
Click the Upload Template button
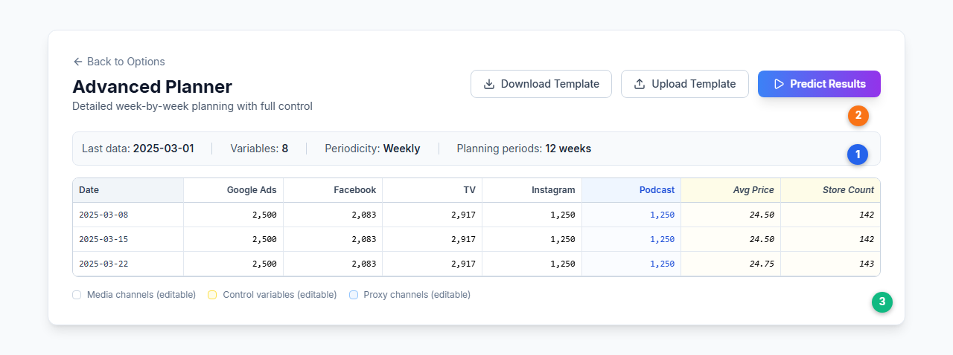pyautogui.click(x=685, y=84)
